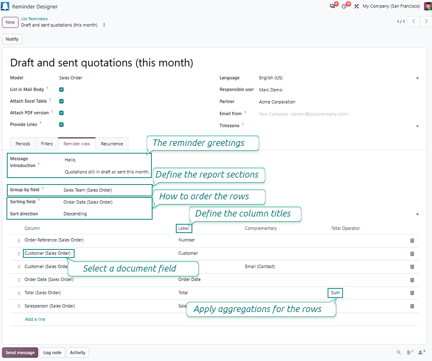Open the My Company (San Francisco) switcher
432x361 pixels.
pyautogui.click(x=391, y=6)
